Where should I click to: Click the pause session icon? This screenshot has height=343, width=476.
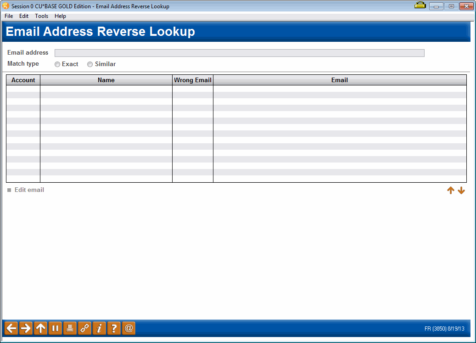click(55, 328)
